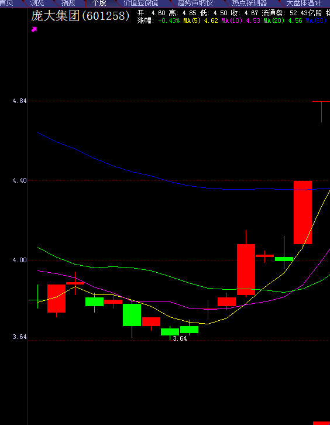This screenshot has width=330, height=425.
Task: Select the tall red candle closing at 4.40
Action: [x=302, y=212]
